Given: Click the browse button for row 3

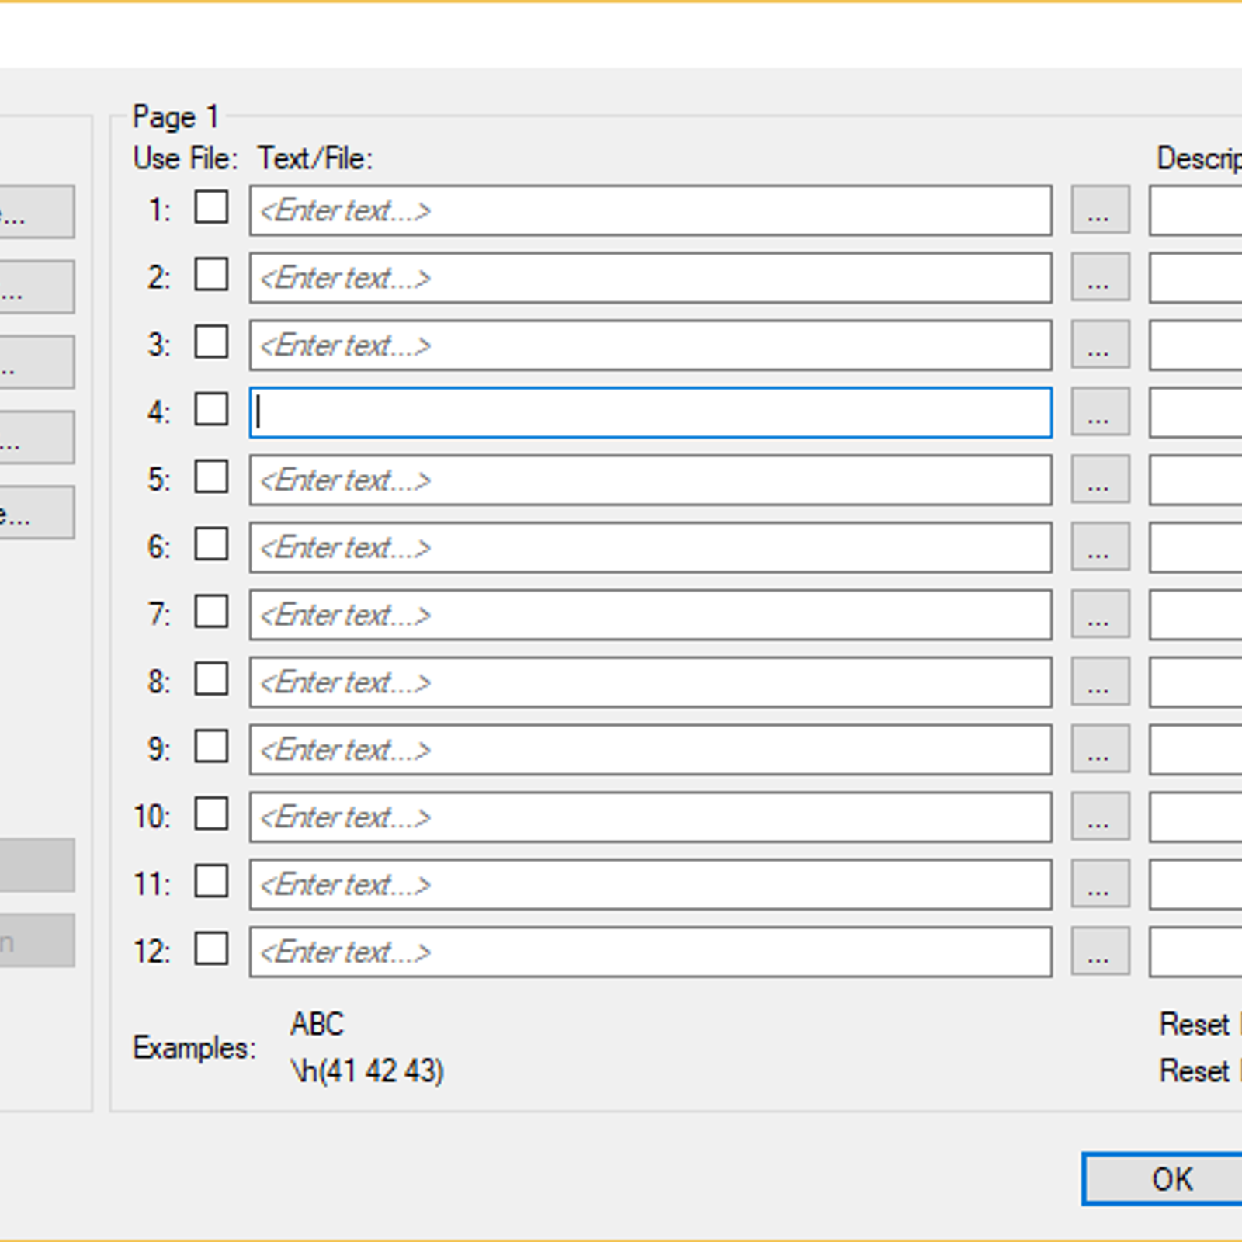Looking at the screenshot, I should tap(1099, 345).
